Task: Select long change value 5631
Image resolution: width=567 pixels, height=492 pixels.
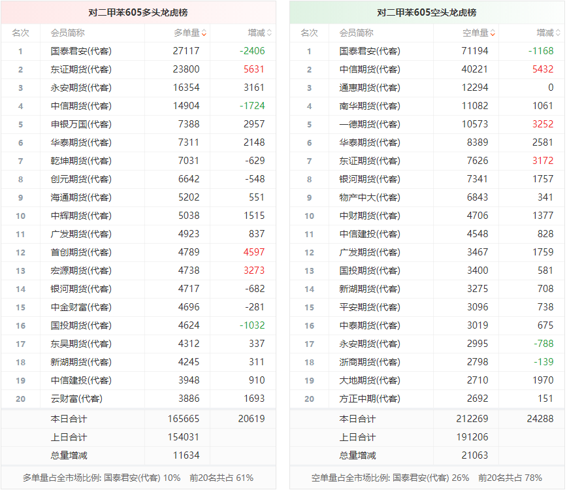Action: [x=254, y=69]
